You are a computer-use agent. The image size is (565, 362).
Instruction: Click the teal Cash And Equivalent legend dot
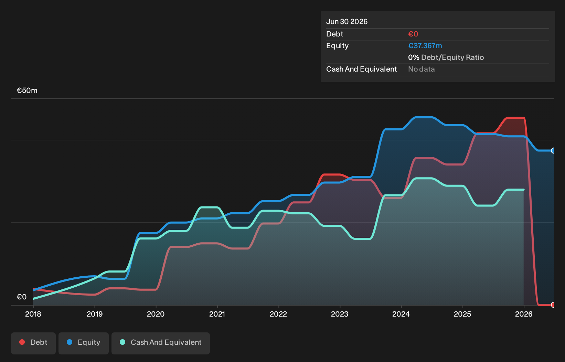(122, 342)
